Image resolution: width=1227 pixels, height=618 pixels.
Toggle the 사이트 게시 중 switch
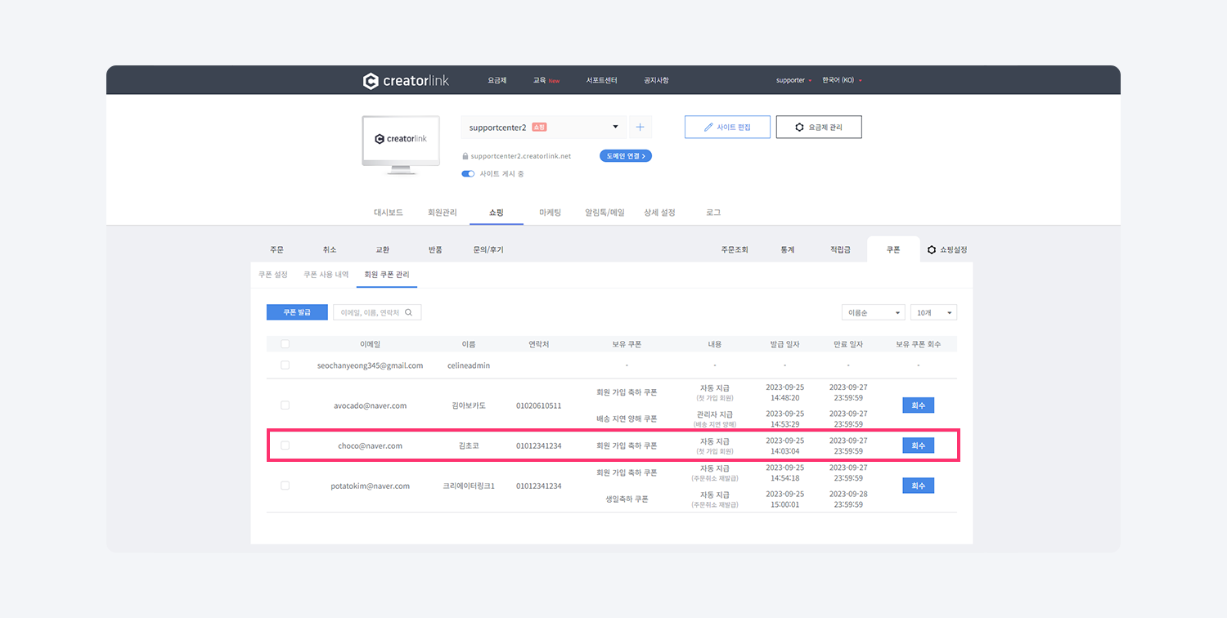(468, 174)
